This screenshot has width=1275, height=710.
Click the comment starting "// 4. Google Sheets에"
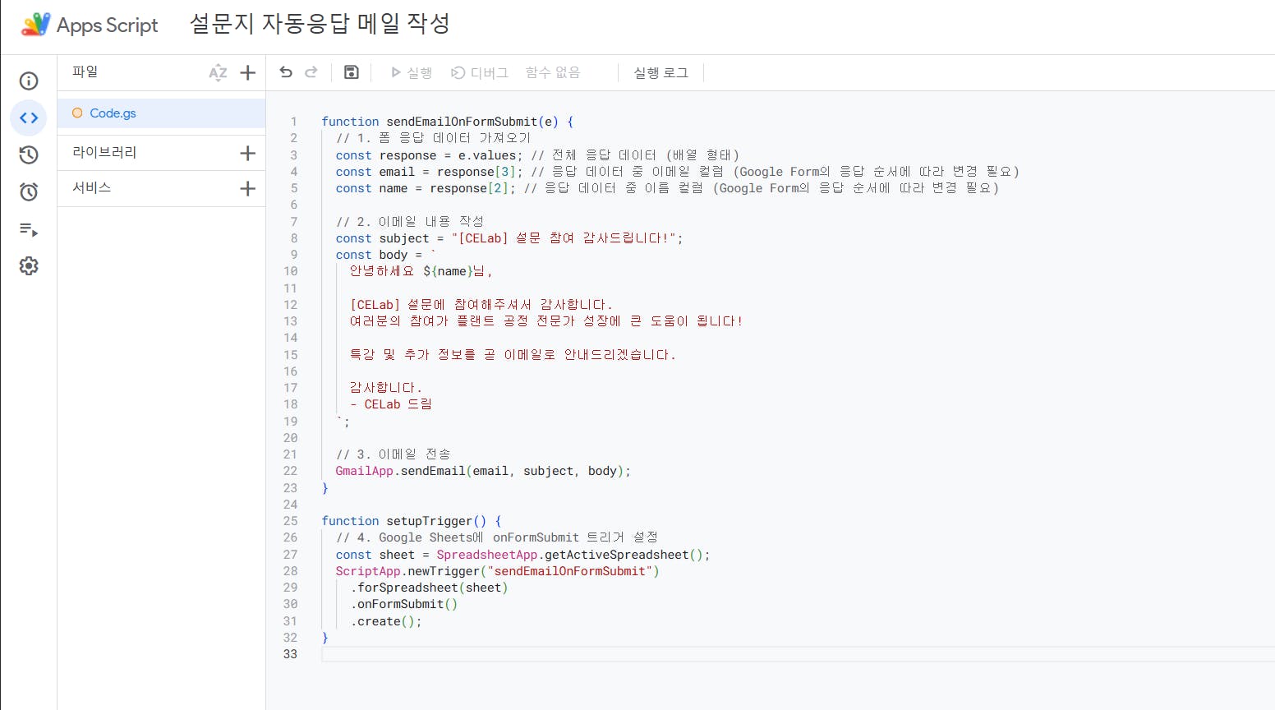click(x=496, y=537)
